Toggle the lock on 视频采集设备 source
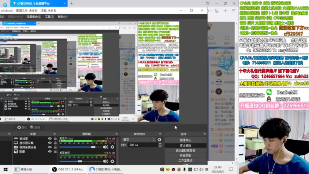This screenshot has width=309, height=174. click(55, 147)
